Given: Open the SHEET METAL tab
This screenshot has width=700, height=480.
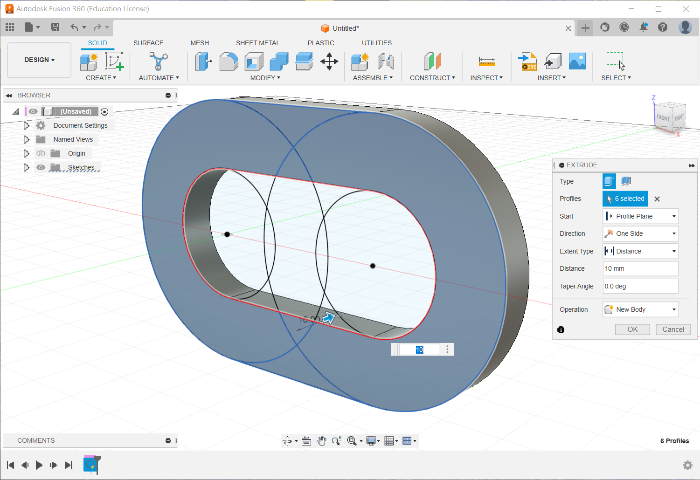Looking at the screenshot, I should pyautogui.click(x=257, y=43).
